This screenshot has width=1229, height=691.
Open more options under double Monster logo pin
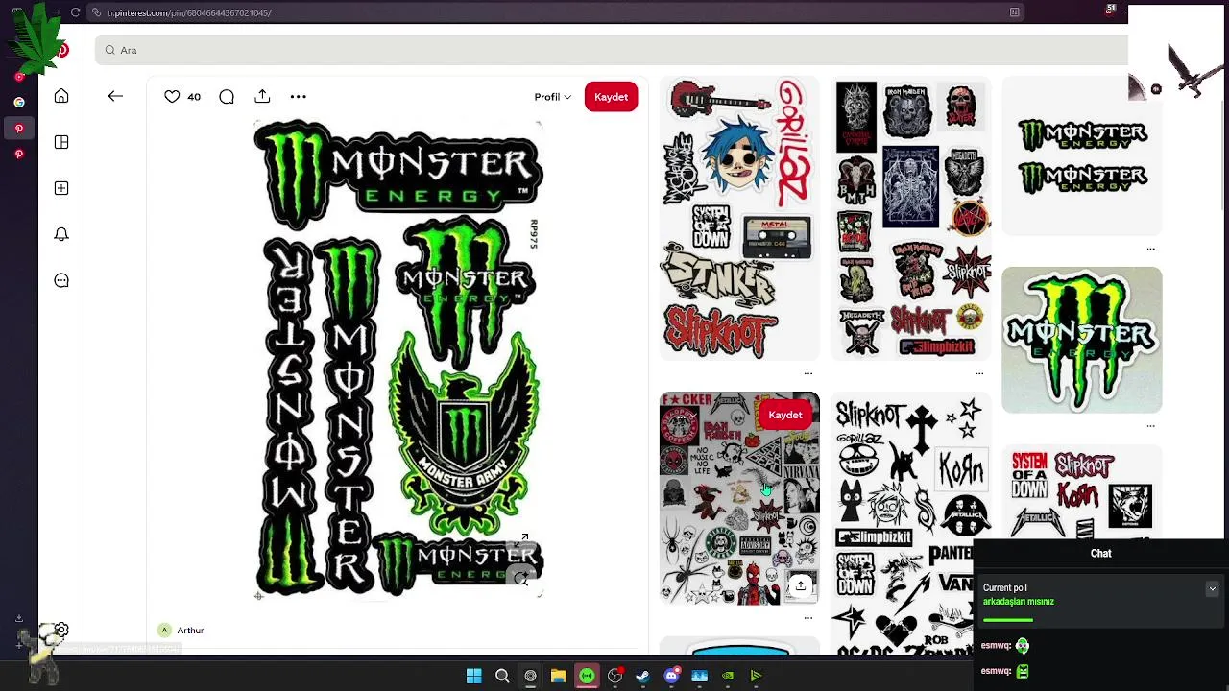(x=1150, y=249)
